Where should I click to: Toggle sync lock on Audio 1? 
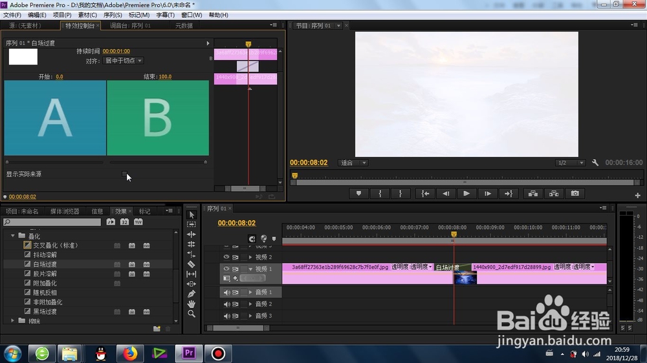click(x=236, y=292)
